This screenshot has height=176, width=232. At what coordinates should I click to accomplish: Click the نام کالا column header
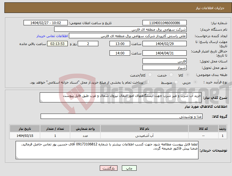(x=144, y=129)
